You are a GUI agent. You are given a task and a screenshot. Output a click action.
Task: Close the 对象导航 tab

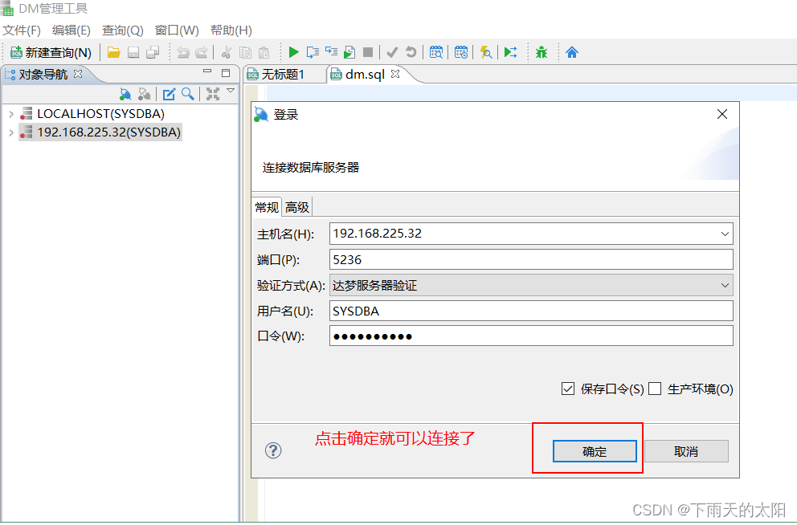coord(78,74)
